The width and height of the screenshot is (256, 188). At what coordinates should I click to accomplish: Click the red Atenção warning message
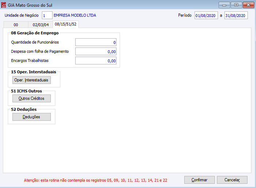95,180
